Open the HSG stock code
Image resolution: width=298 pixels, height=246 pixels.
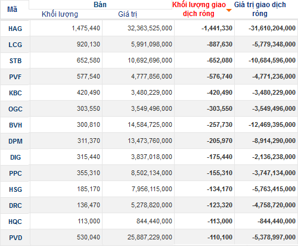(x=15, y=189)
